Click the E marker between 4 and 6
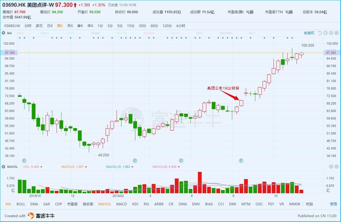 pyautogui.click(x=181, y=161)
